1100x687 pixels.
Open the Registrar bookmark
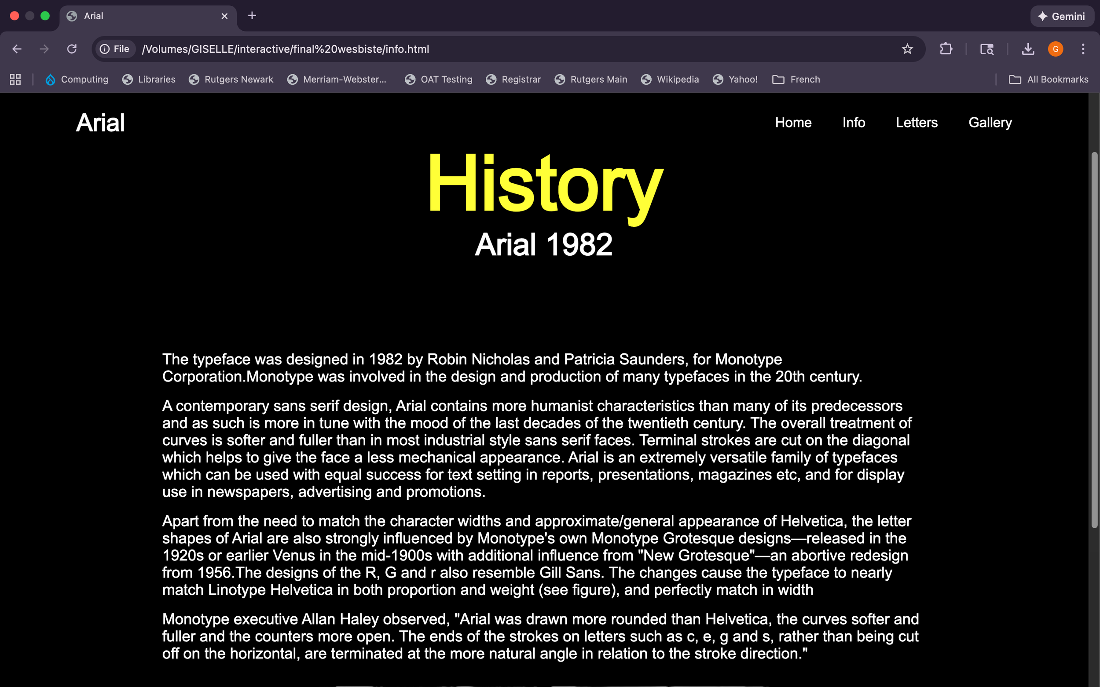521,79
